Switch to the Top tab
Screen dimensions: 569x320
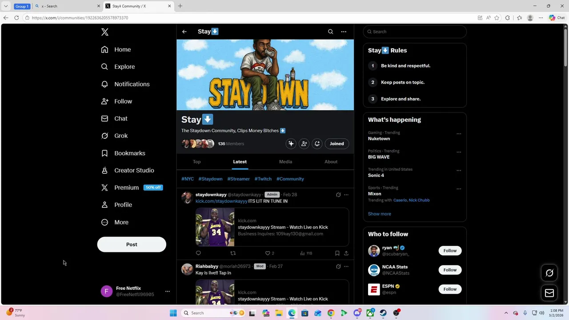point(196,162)
